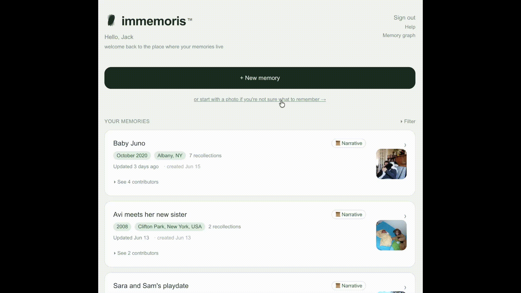This screenshot has height=293, width=521.
Task: Click the 2 recollections text
Action: pyautogui.click(x=225, y=227)
